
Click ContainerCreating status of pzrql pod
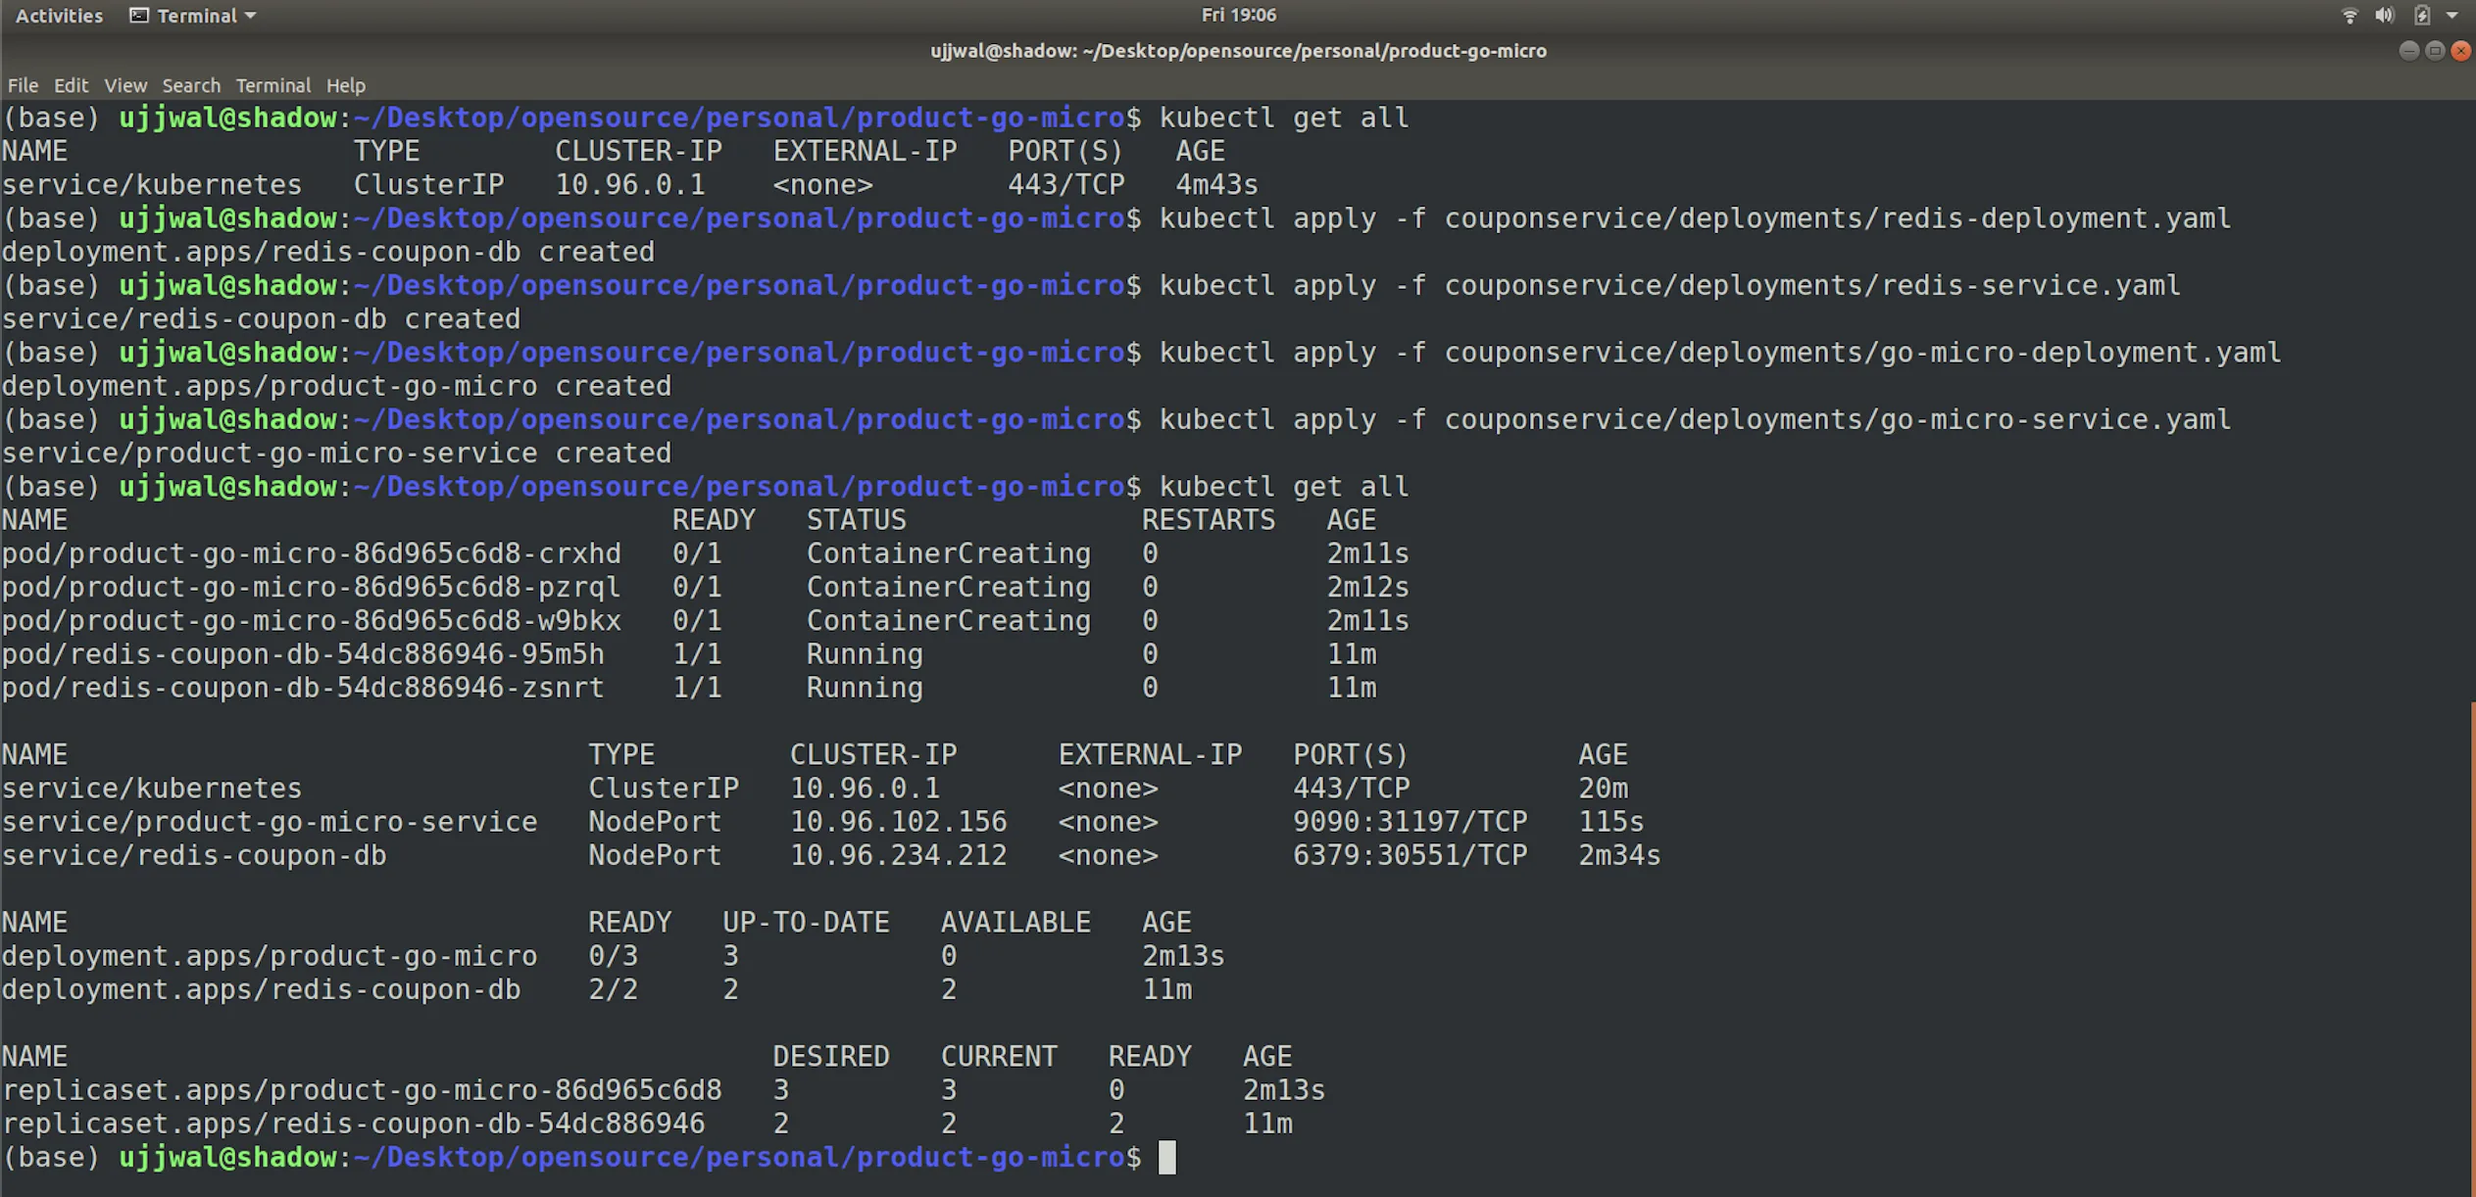[948, 587]
